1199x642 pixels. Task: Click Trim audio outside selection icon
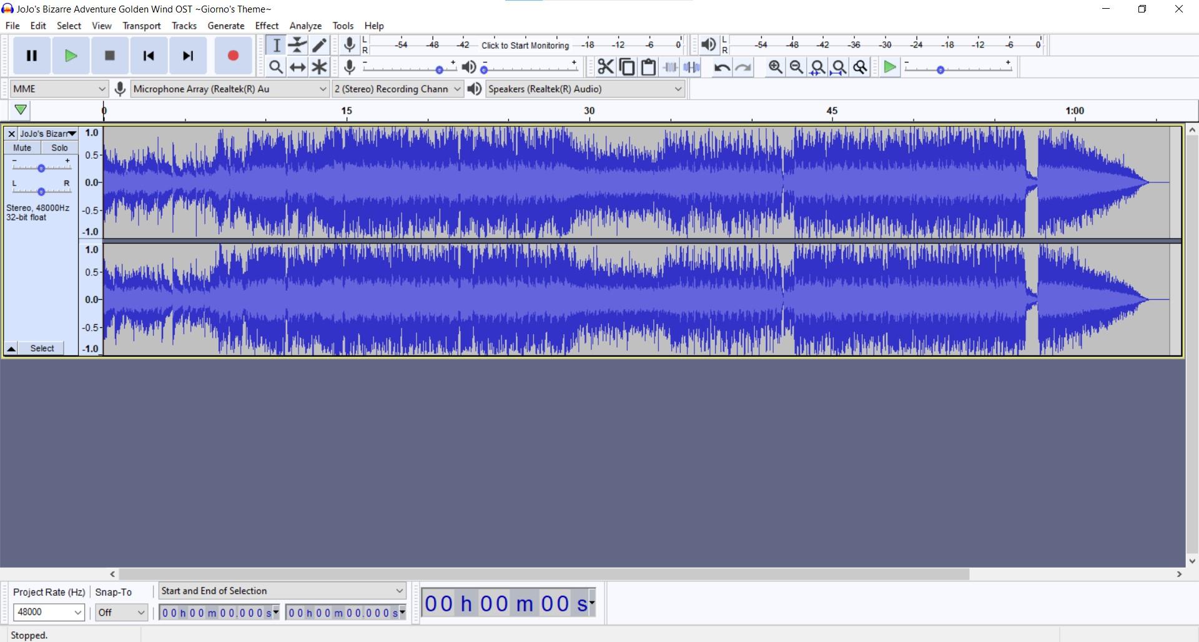(670, 67)
